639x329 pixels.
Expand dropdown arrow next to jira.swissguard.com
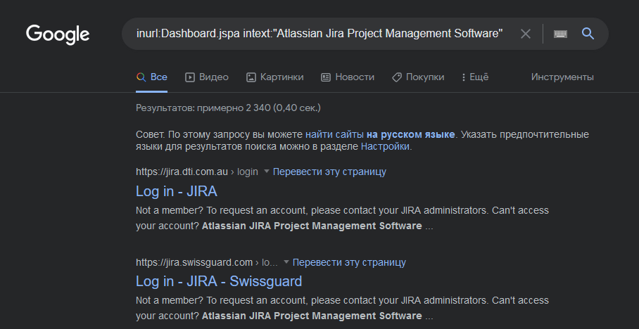pos(286,262)
